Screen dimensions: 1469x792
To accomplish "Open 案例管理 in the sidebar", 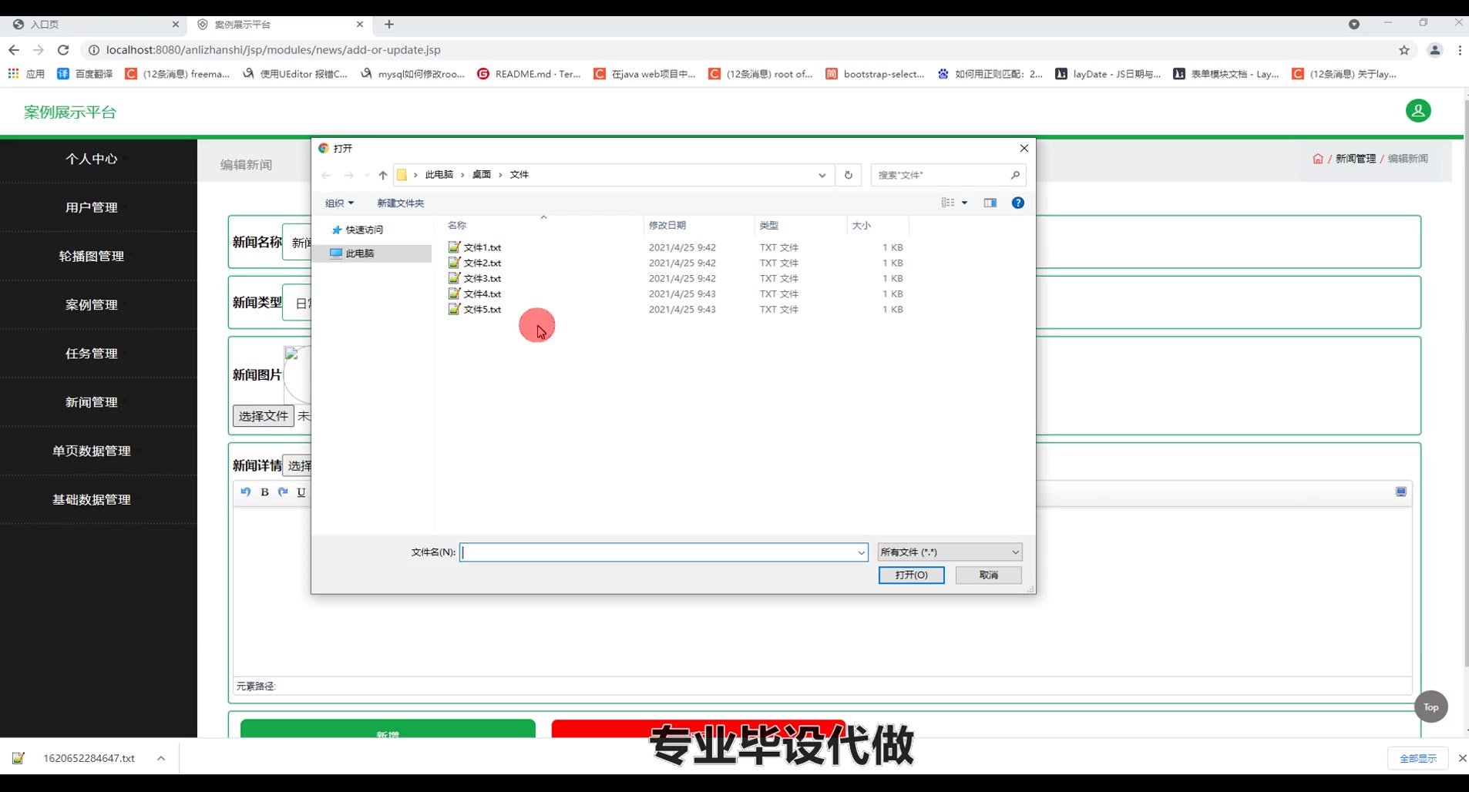I will click(92, 304).
